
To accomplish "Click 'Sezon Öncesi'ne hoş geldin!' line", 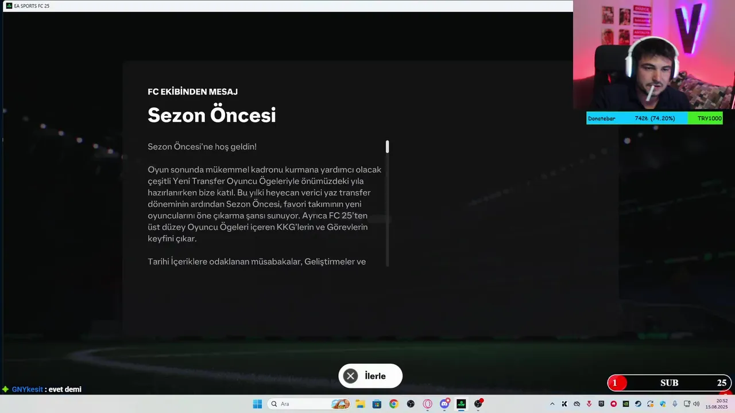I will (x=202, y=147).
